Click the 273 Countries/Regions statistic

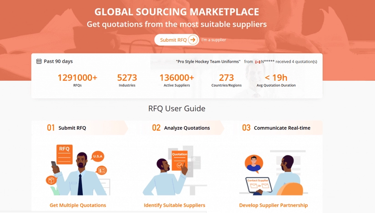pyautogui.click(x=227, y=80)
